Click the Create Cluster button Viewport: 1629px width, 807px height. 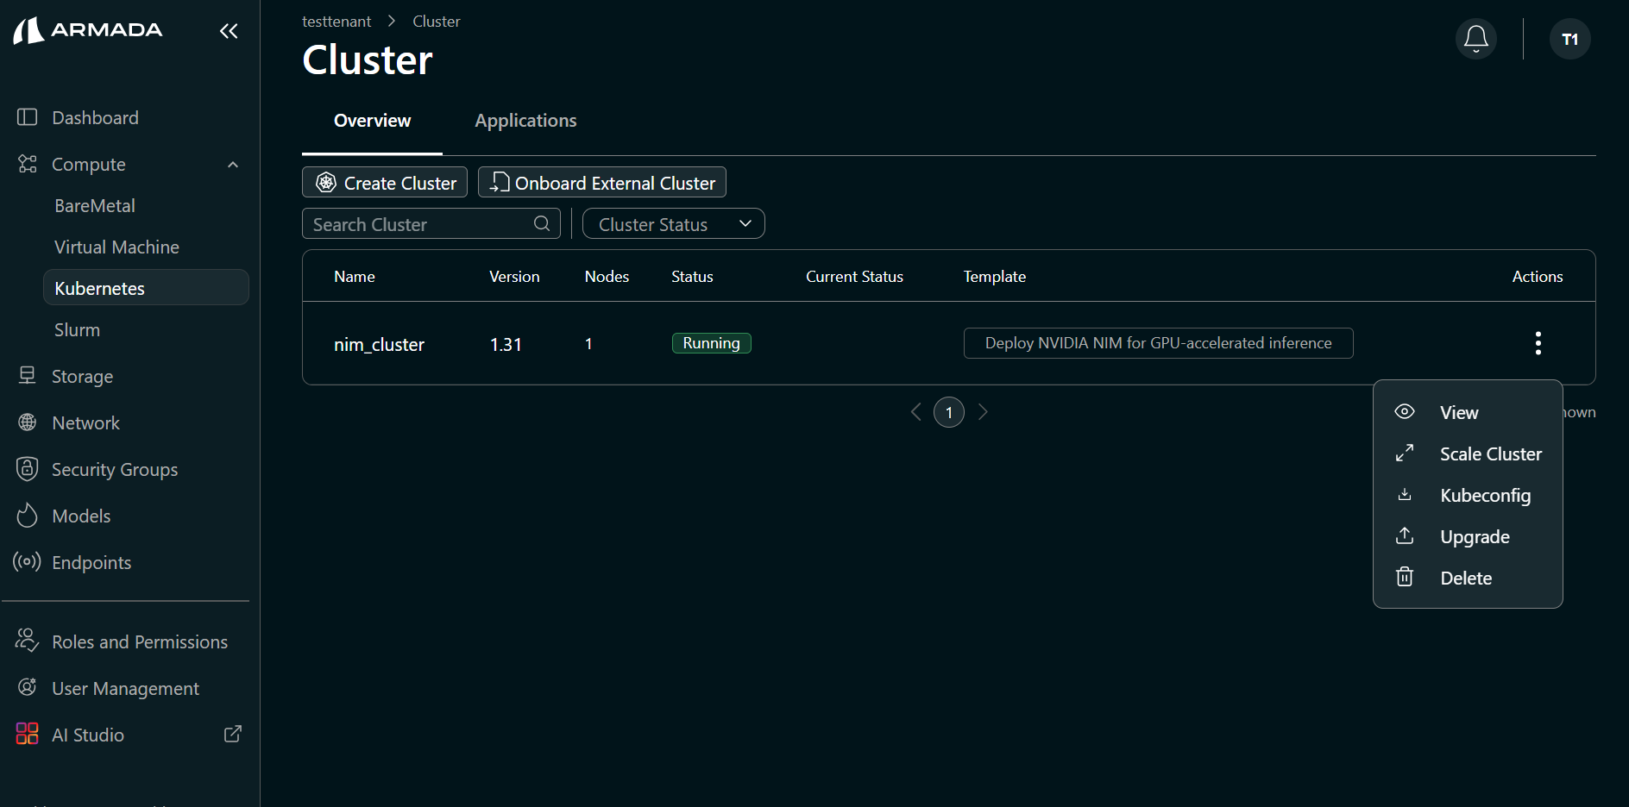[x=384, y=182]
